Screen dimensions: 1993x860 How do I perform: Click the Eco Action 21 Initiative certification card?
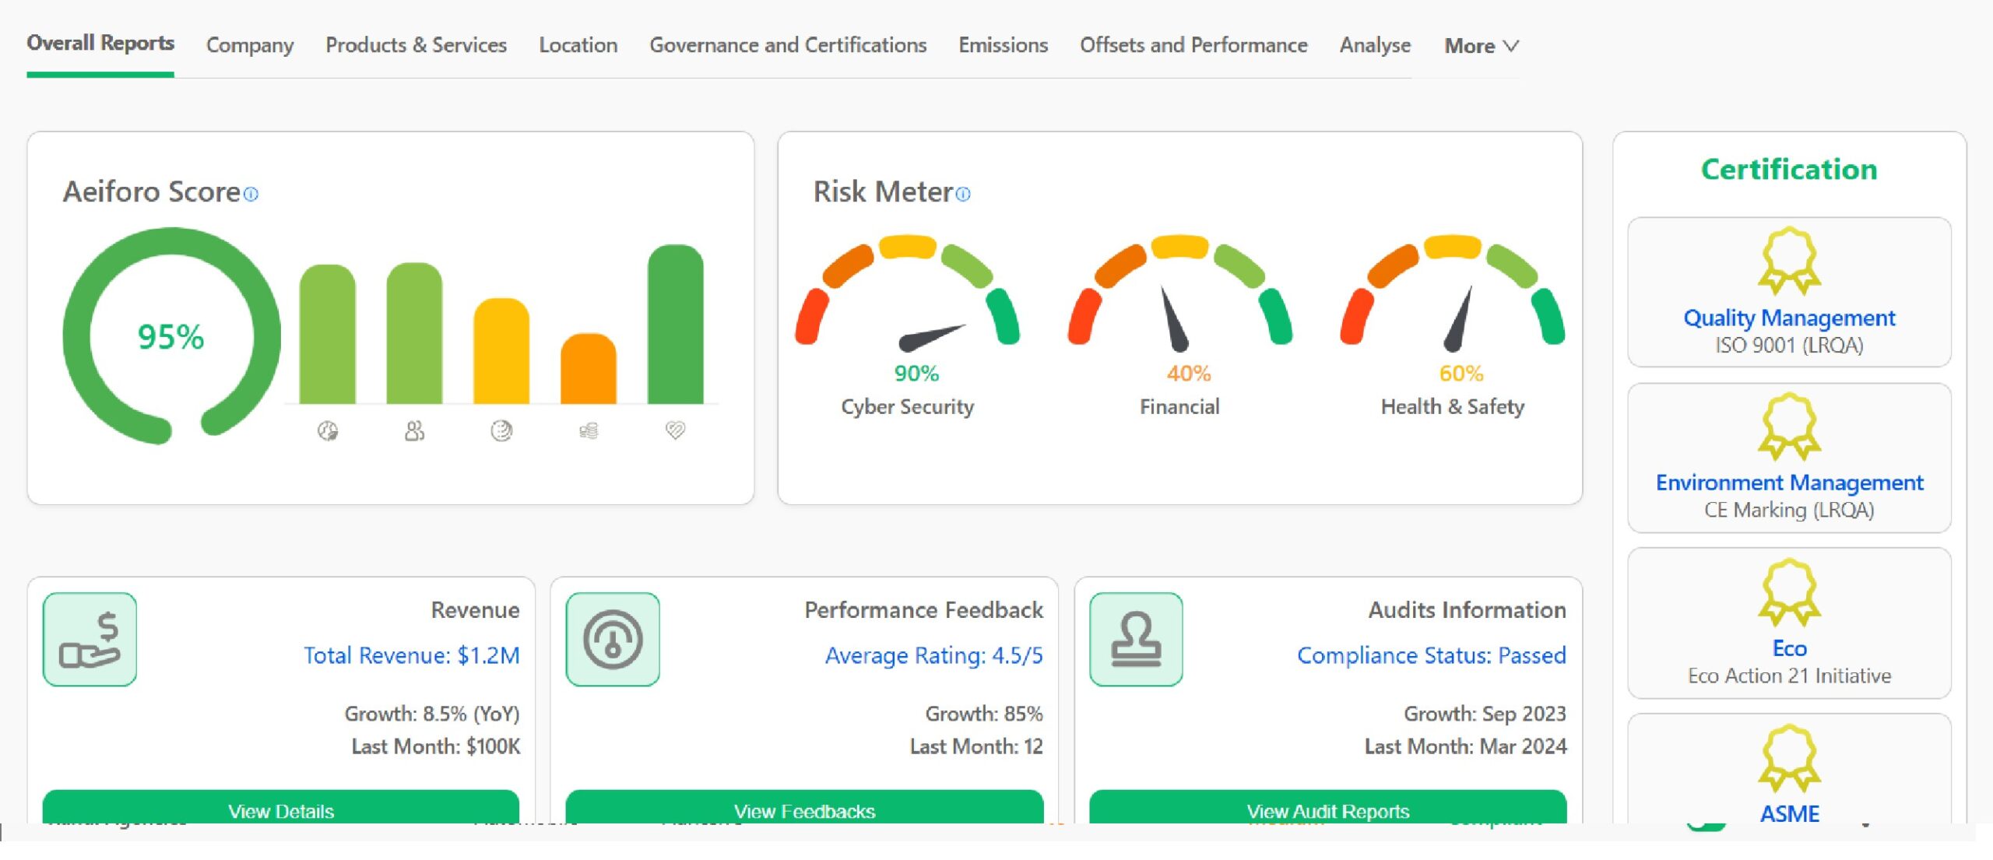1789,623
